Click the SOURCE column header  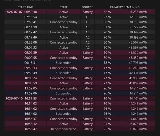click(x=87, y=7)
